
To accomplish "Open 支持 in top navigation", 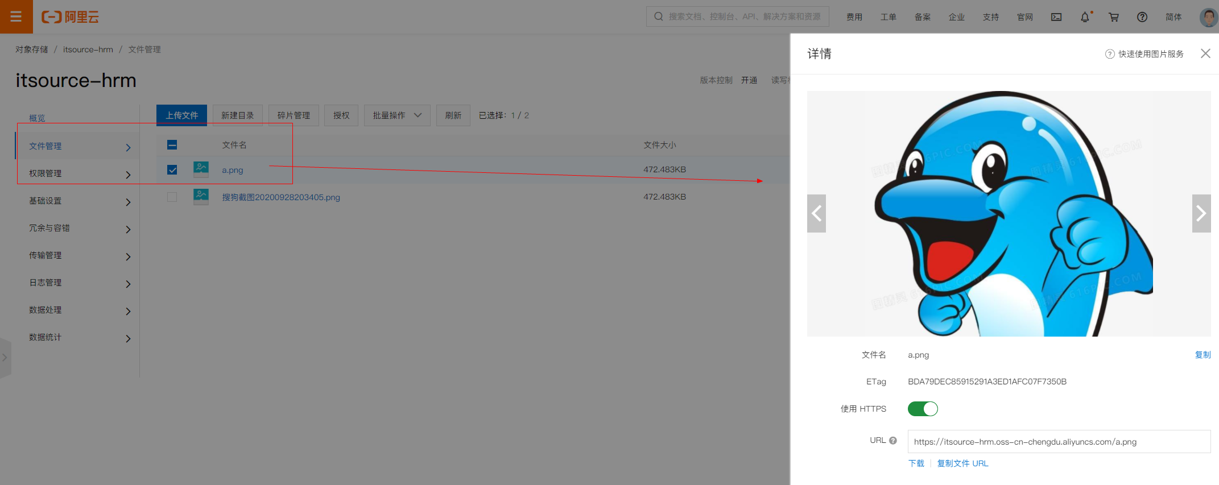I will click(x=991, y=17).
